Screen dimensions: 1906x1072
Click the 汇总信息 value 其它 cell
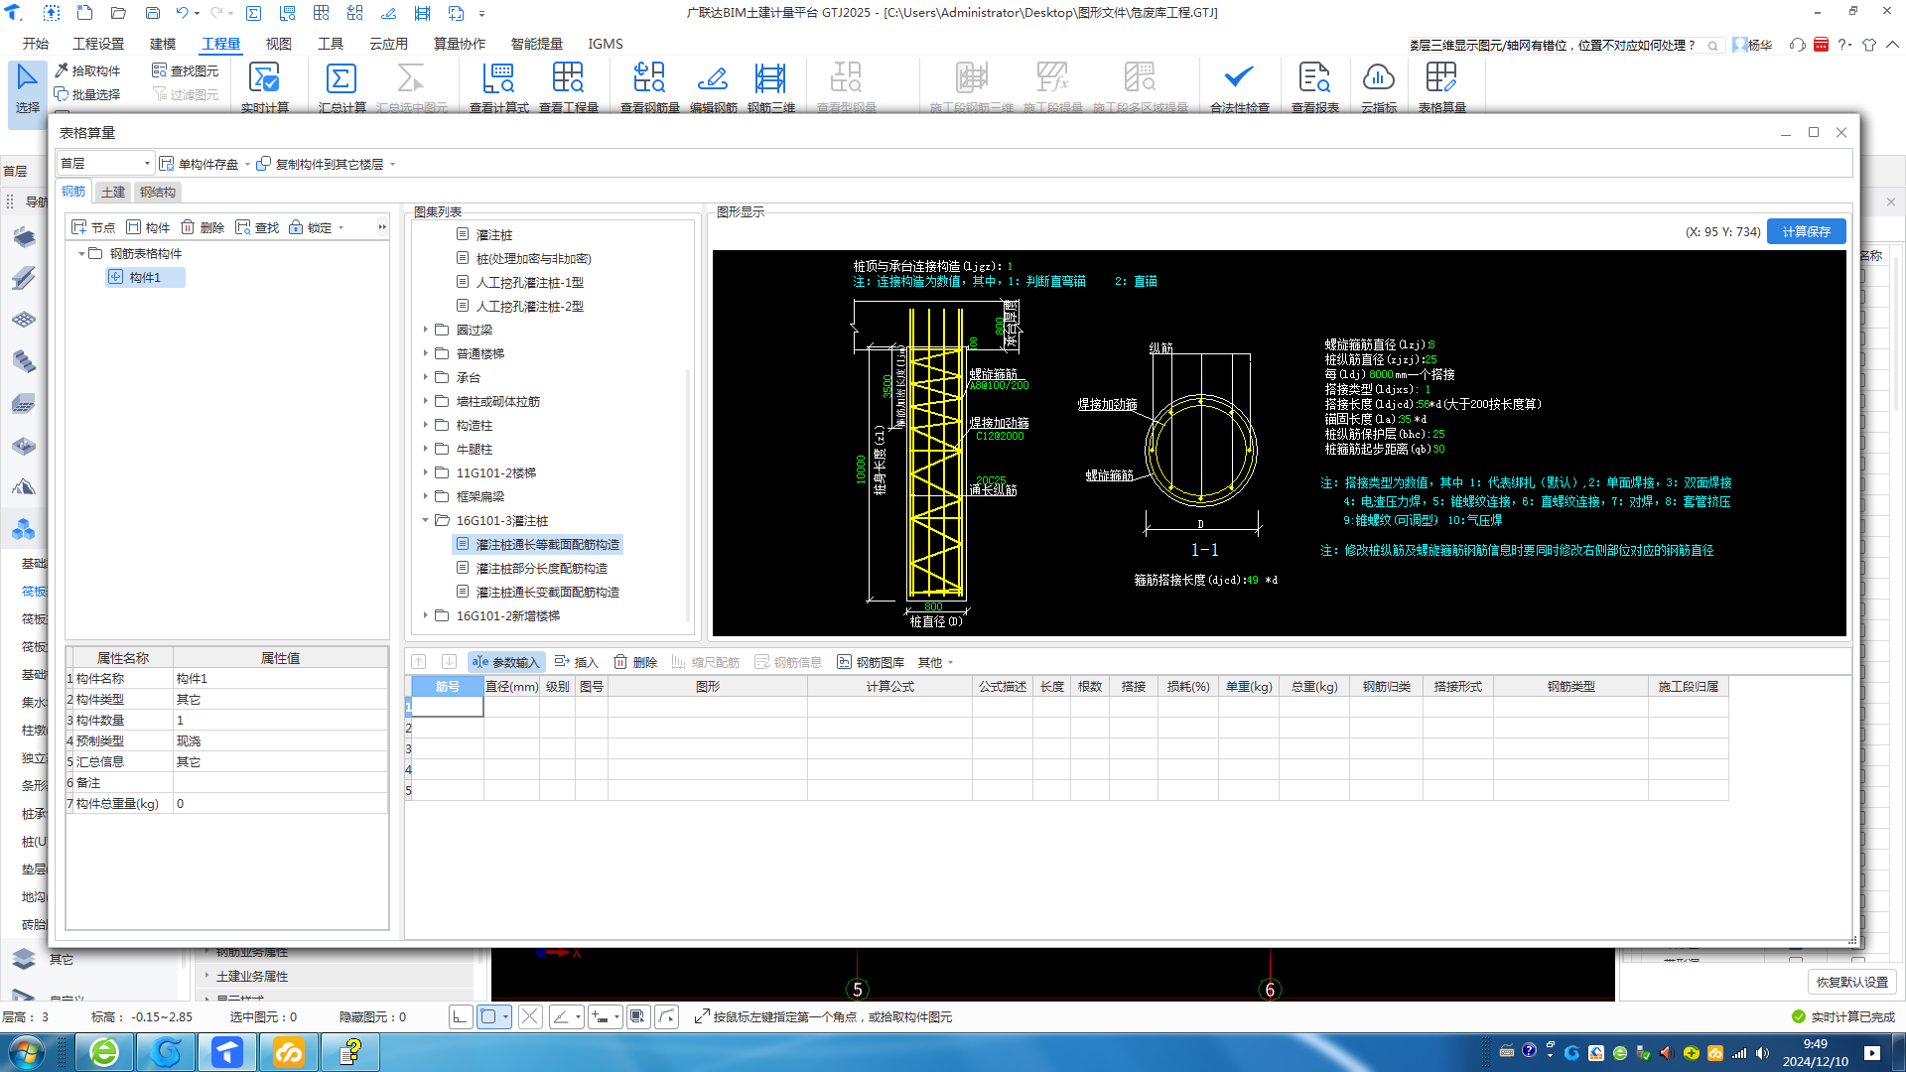[x=280, y=762]
